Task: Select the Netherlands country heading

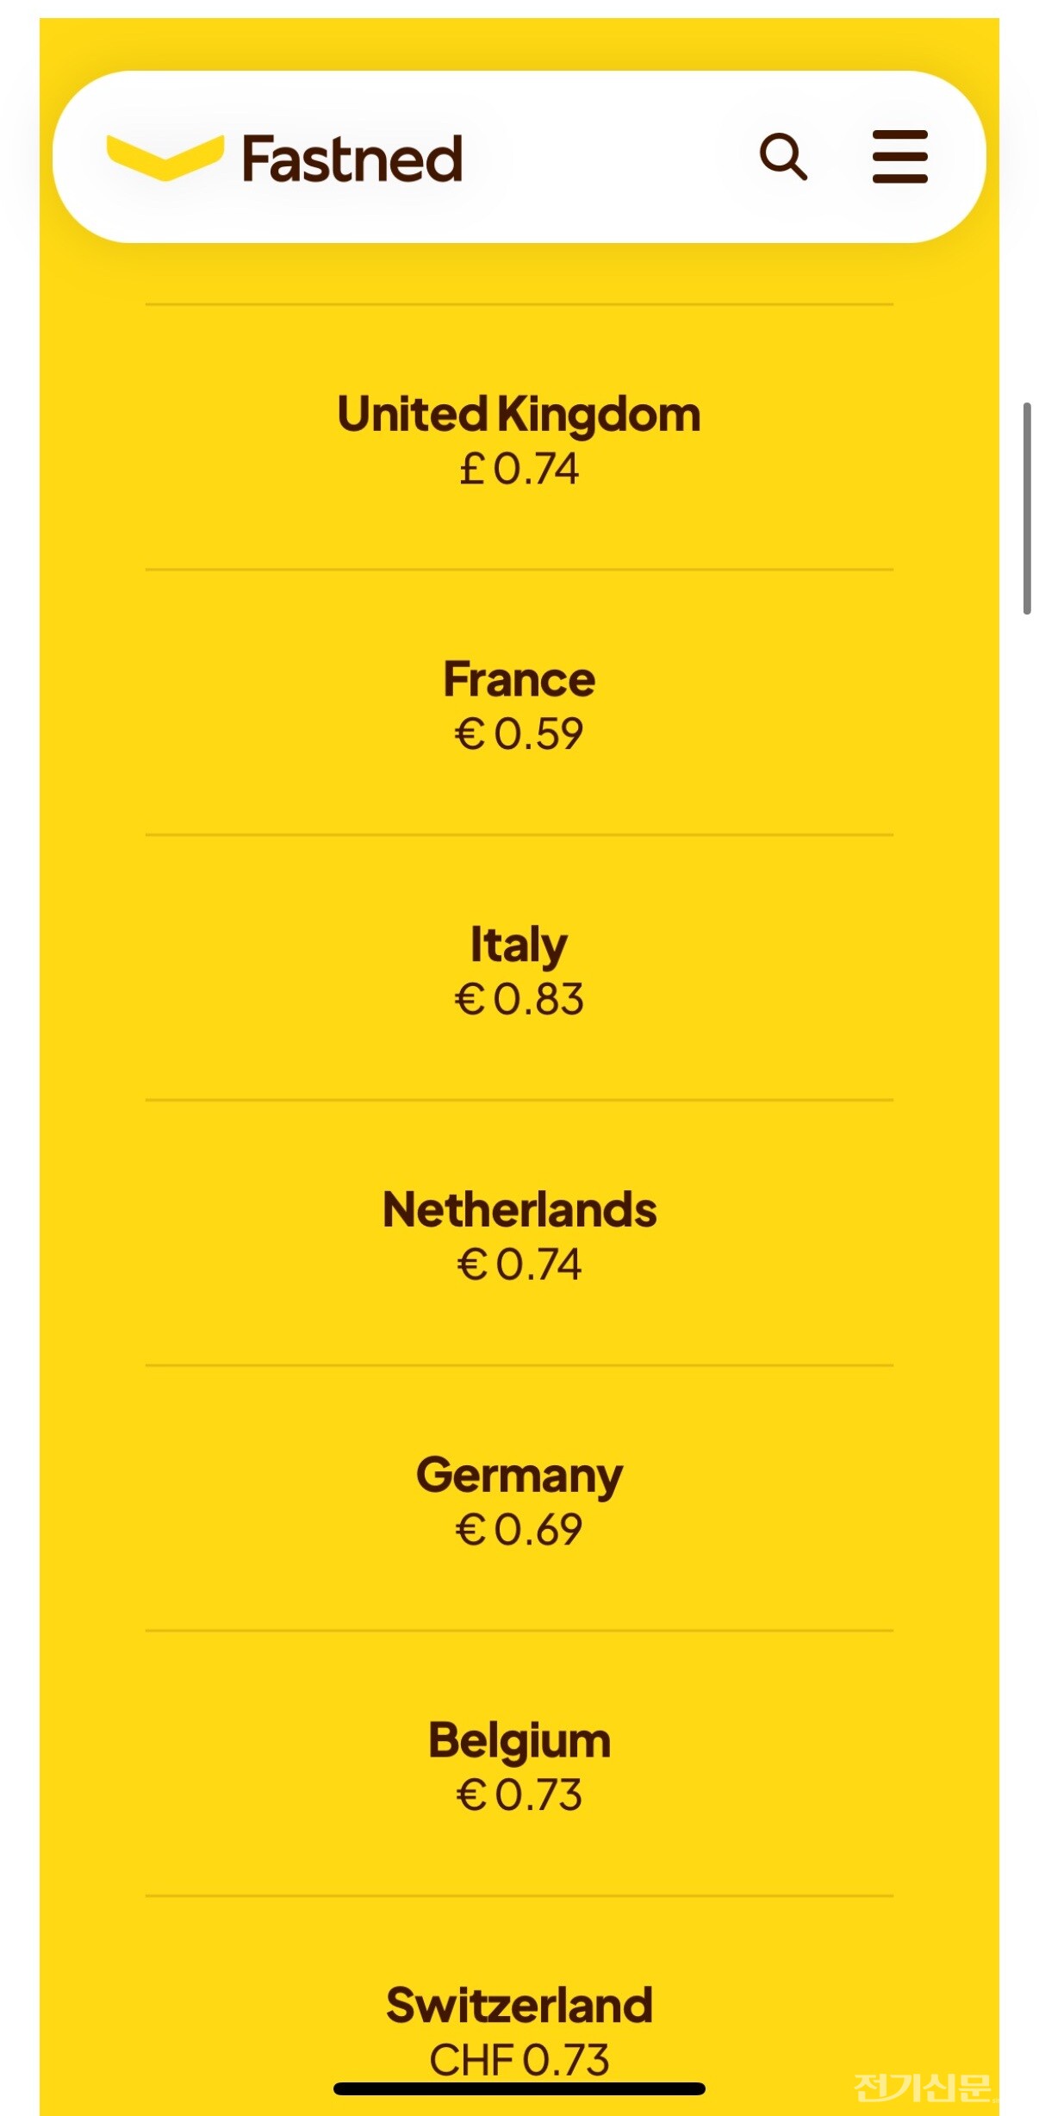Action: 519,1210
